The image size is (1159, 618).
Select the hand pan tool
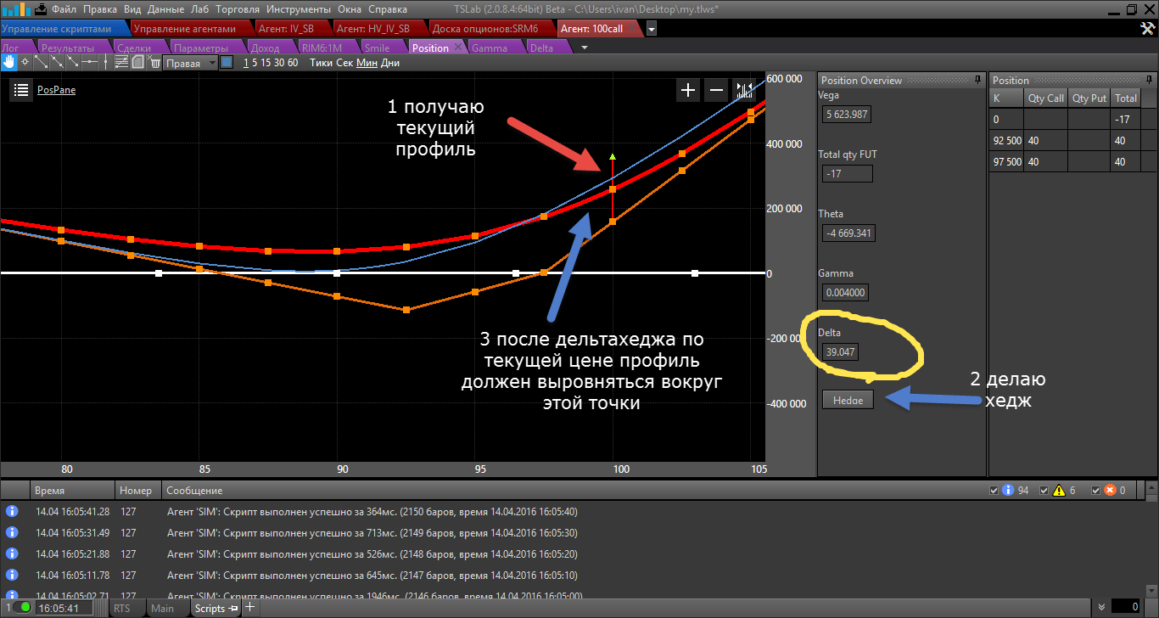(x=9, y=62)
